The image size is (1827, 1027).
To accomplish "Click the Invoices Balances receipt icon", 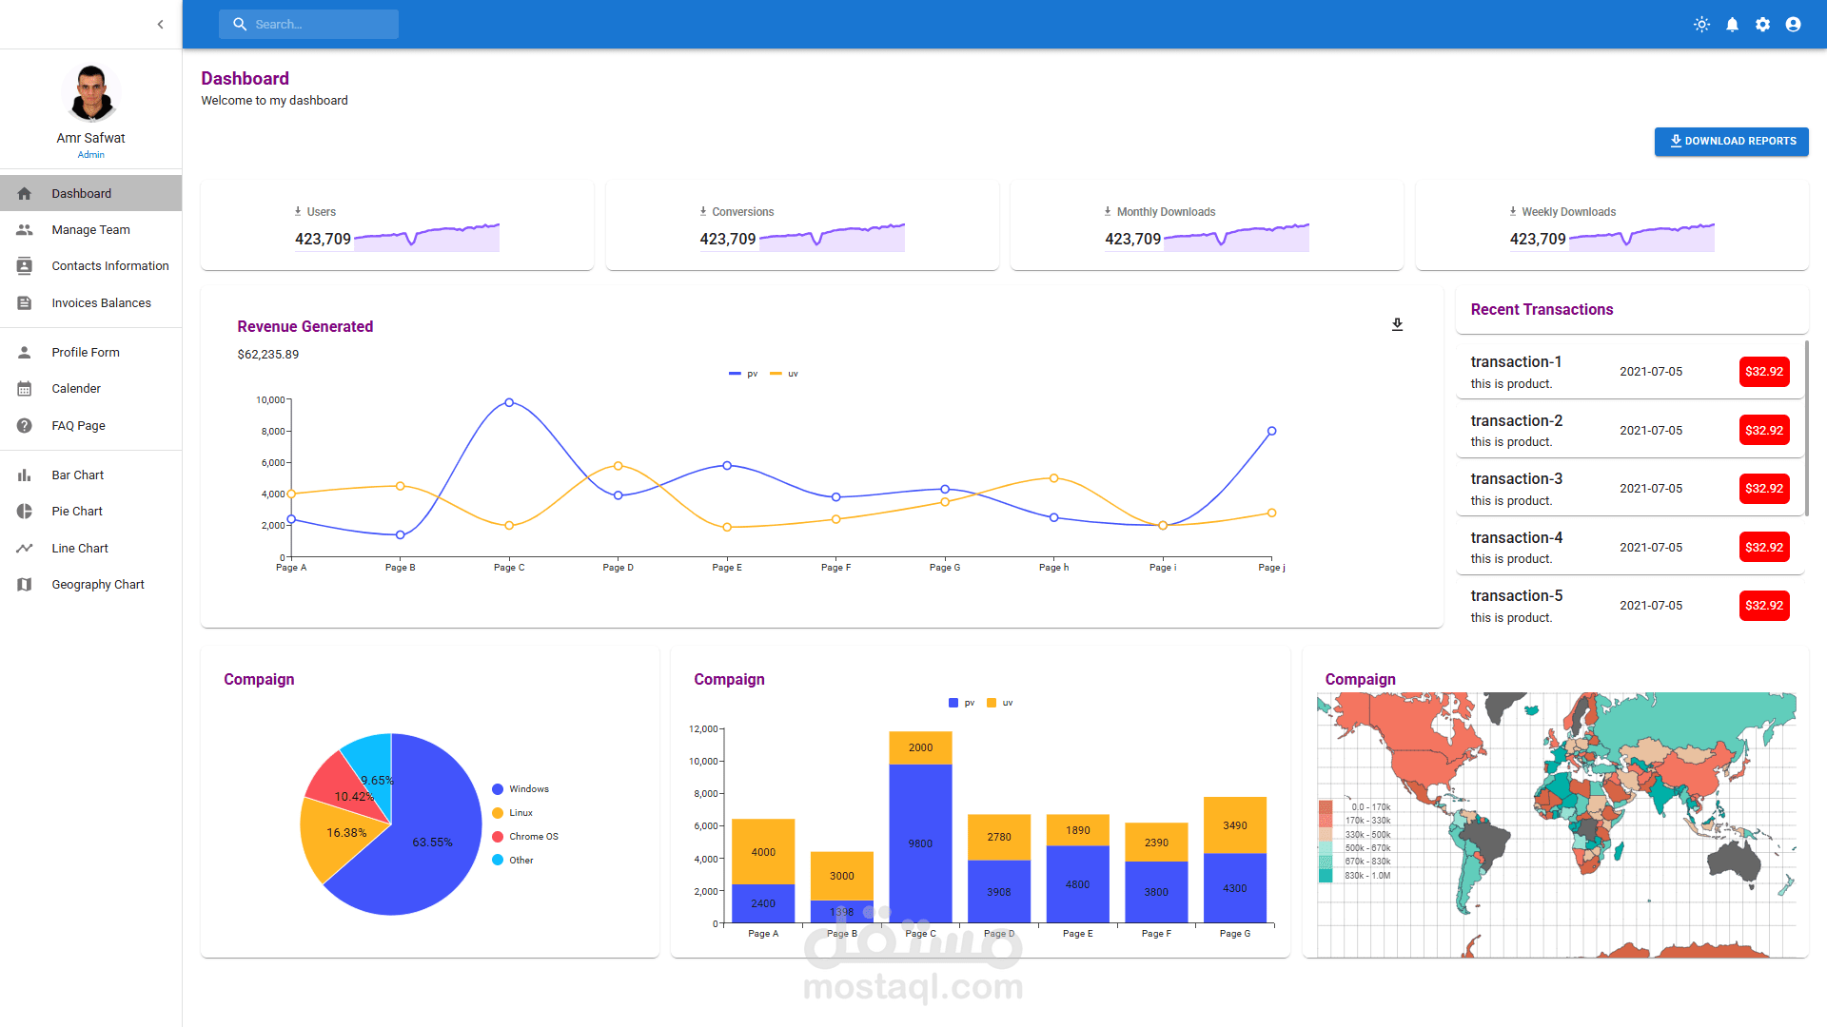I will (25, 303).
